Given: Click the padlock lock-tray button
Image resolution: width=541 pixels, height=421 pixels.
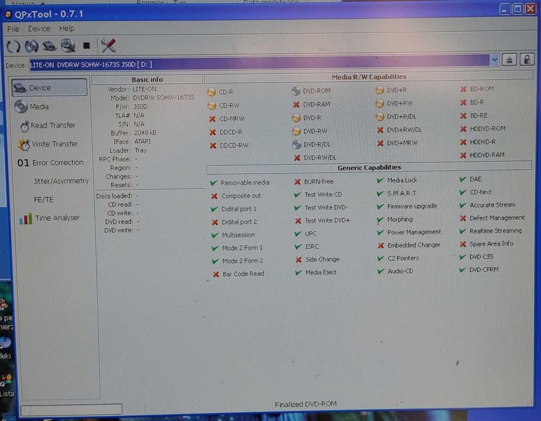Looking at the screenshot, I should pyautogui.click(x=527, y=60).
